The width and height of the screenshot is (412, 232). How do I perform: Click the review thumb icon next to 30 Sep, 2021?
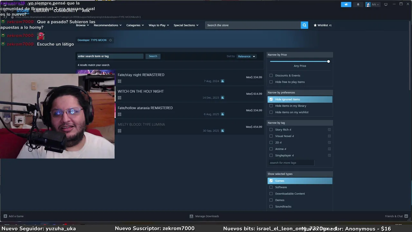tap(222, 131)
